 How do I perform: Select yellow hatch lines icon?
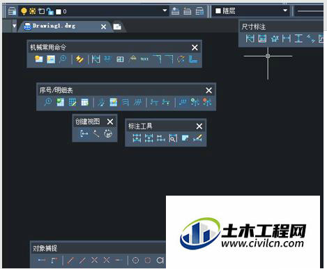79,59
